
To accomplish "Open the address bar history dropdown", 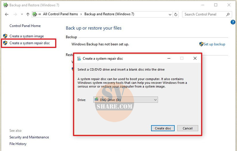I will click(170, 15).
